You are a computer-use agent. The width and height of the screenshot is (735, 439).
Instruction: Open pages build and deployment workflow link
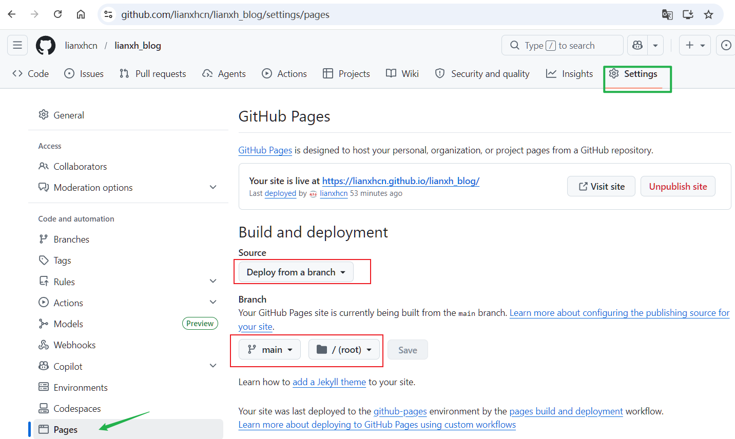tap(566, 411)
